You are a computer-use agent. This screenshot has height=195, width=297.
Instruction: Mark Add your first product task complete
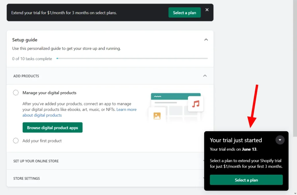(x=16, y=141)
